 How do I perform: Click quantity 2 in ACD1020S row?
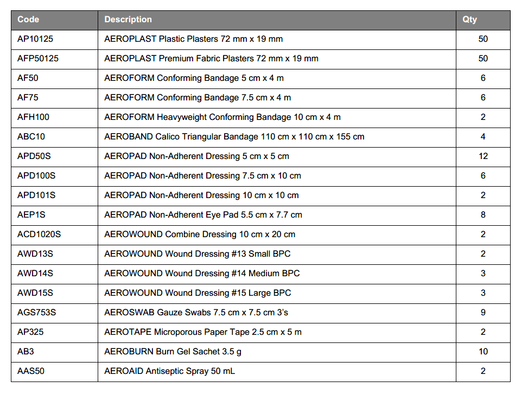483,234
